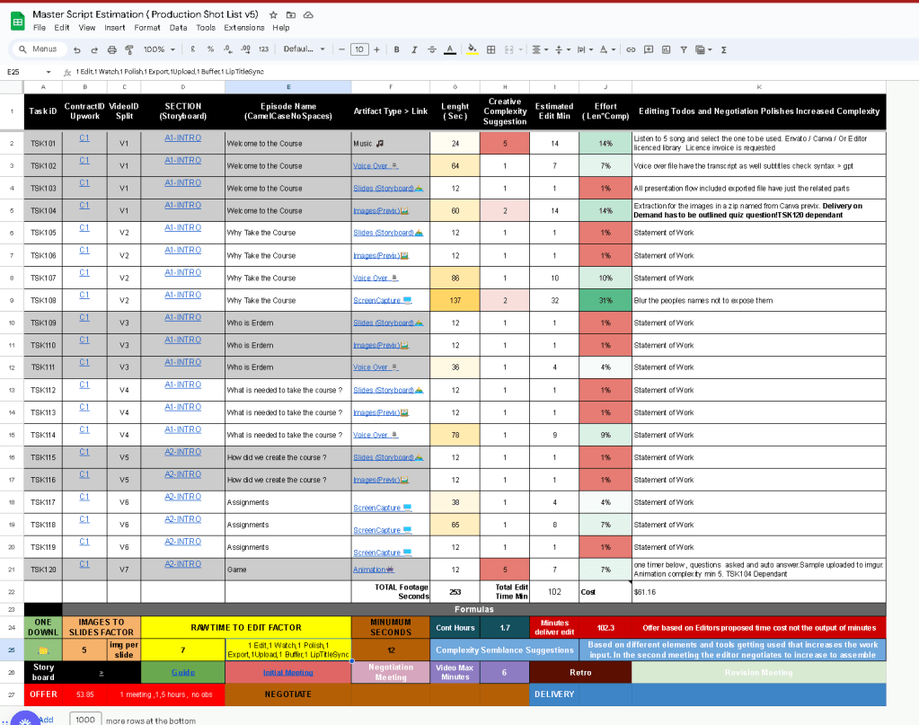
Task: Open the Format menu
Action: [147, 28]
